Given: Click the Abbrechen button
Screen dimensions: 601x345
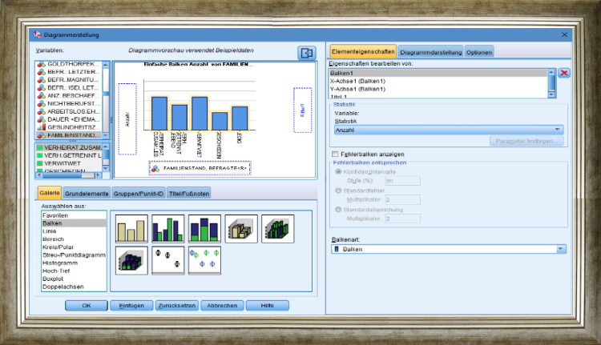Looking at the screenshot, I should click(x=222, y=305).
